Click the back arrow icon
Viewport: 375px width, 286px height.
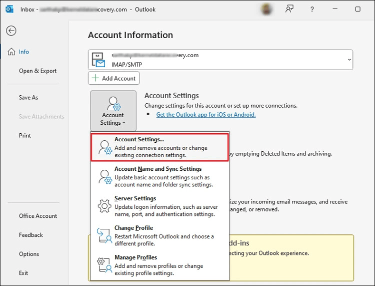11,31
